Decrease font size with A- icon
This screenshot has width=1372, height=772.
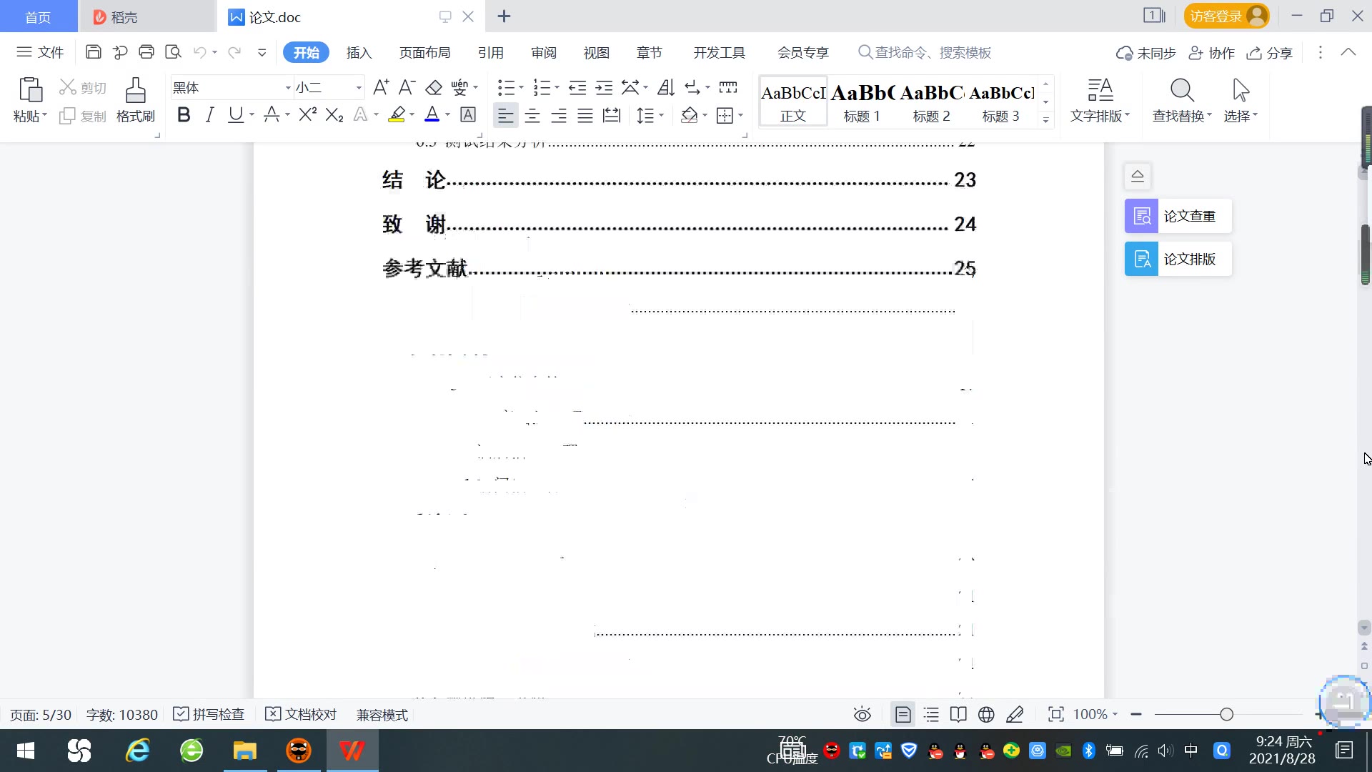click(407, 87)
